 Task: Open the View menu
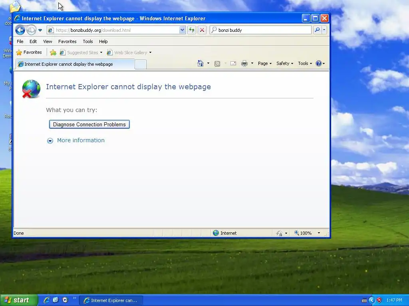tap(48, 41)
